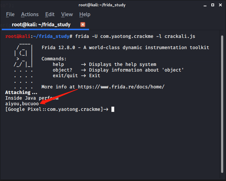
Task: Close the terminal tab with red X
Action: pos(83,25)
